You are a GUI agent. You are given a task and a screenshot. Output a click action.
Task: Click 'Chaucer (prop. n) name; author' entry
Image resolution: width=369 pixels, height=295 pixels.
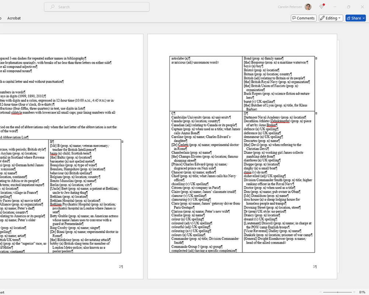[194, 172]
